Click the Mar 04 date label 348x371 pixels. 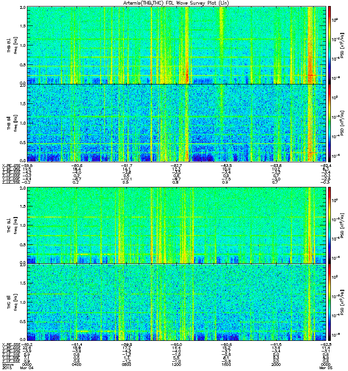coord(27,368)
